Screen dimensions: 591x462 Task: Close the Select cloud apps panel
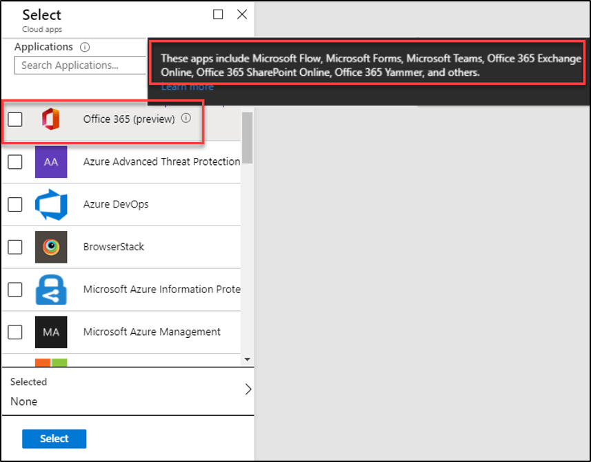click(x=242, y=14)
